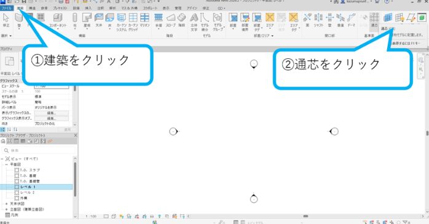Collapse the ビュー (すべて) tree node
This screenshot has width=429, height=224.
2,159
